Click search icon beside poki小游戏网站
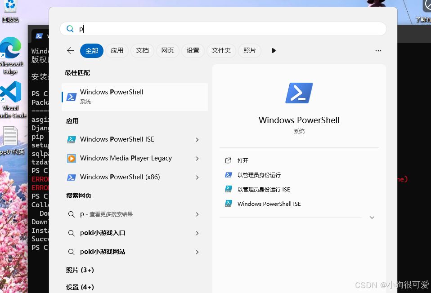The width and height of the screenshot is (431, 293). [x=71, y=252]
